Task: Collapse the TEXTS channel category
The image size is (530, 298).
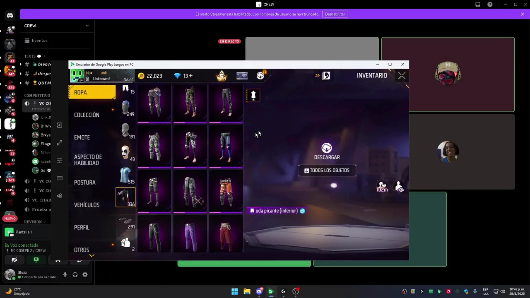Action: coord(35,56)
